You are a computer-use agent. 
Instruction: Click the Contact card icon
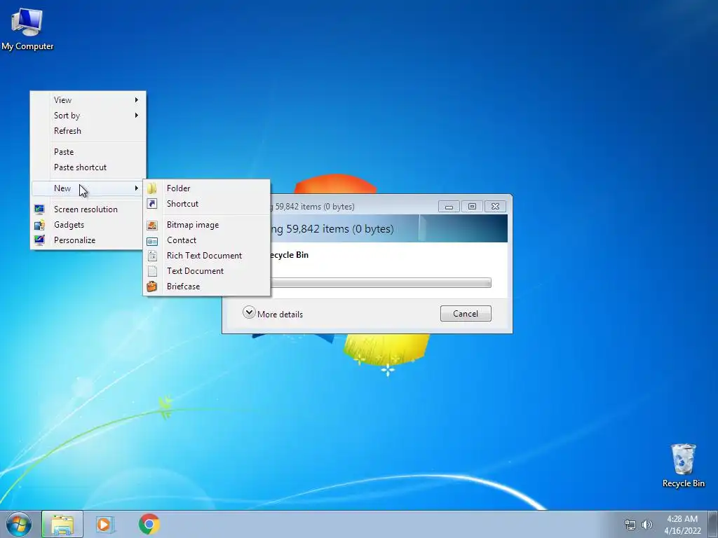click(x=152, y=241)
